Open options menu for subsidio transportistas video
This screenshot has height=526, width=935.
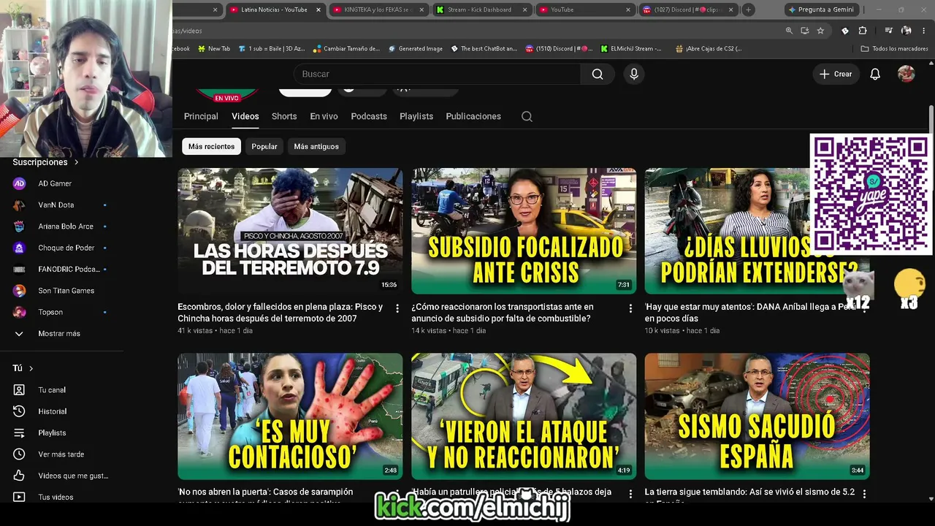(x=630, y=309)
